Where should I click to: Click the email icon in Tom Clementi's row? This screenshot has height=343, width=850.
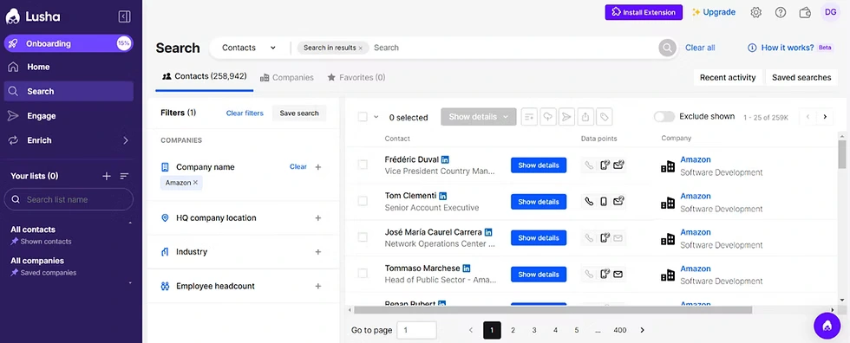click(618, 201)
